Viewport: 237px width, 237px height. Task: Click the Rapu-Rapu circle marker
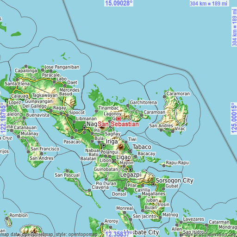164,166
